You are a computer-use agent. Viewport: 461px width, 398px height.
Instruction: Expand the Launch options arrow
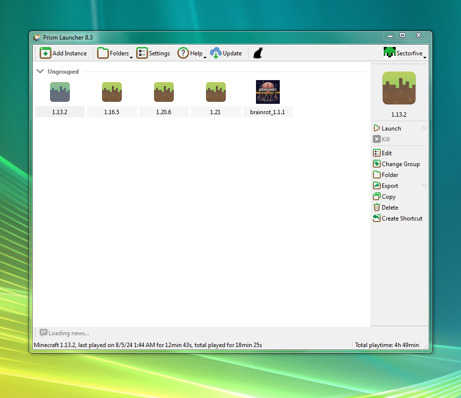(424, 129)
